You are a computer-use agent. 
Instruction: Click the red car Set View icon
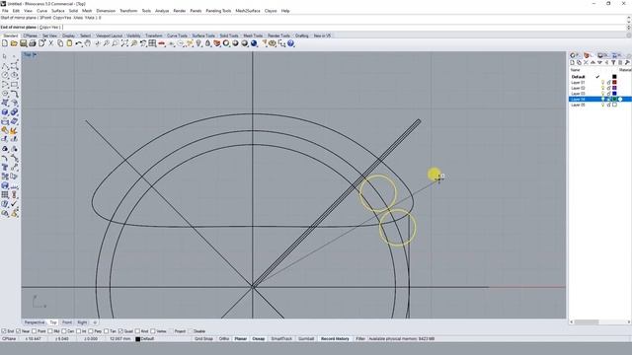(x=162, y=43)
